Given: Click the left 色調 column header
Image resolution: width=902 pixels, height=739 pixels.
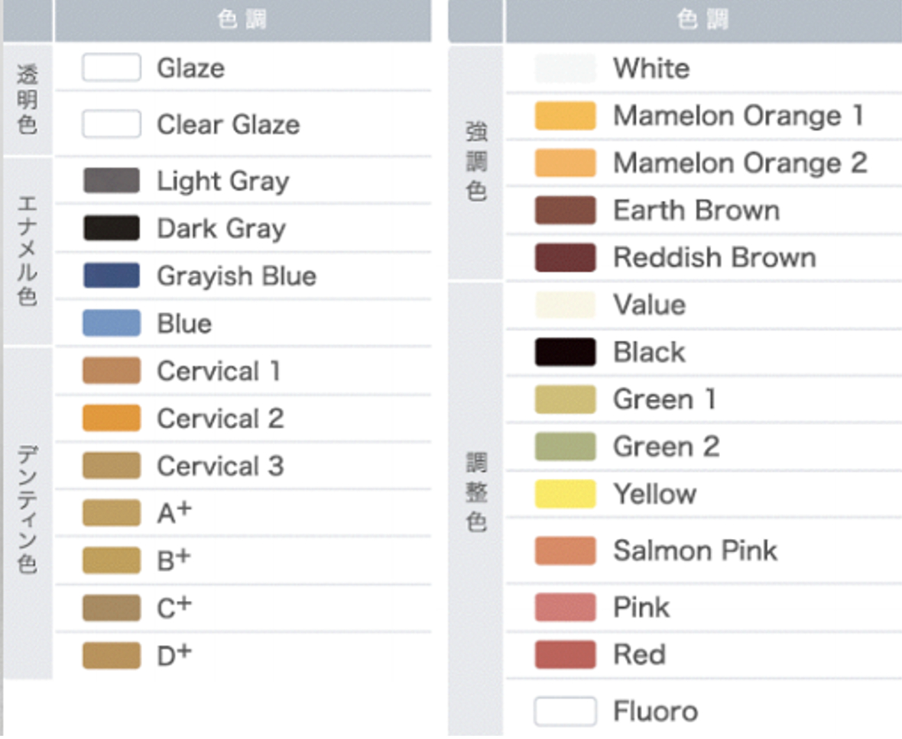Looking at the screenshot, I should 243,21.
